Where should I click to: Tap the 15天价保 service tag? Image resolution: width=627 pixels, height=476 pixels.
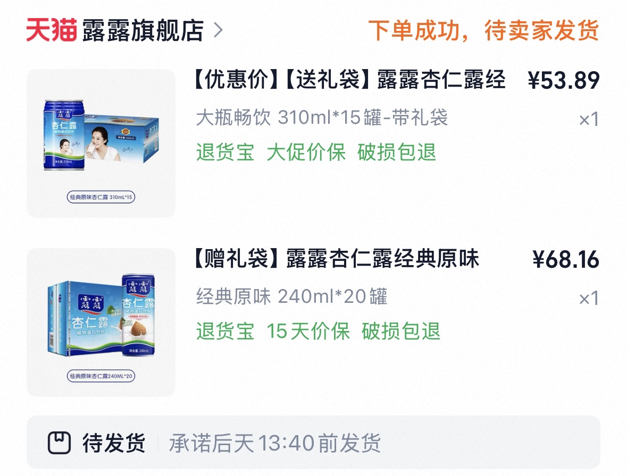pos(308,331)
